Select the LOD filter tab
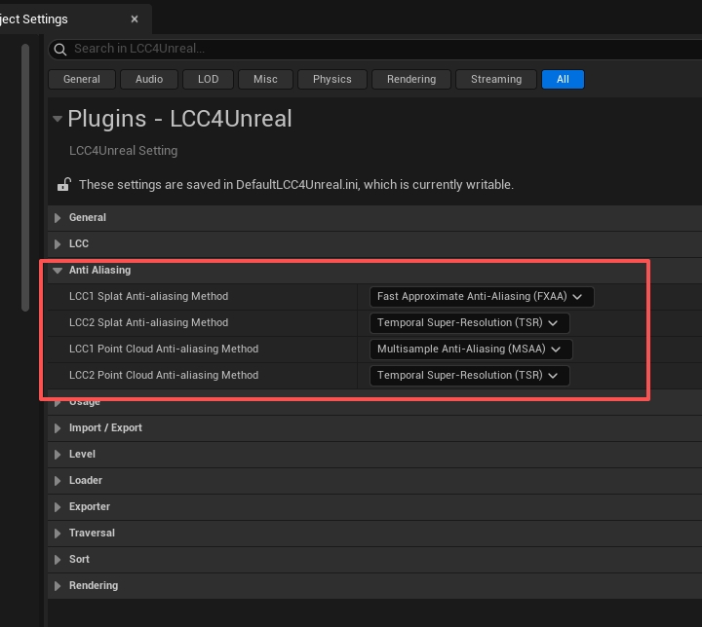This screenshot has width=702, height=627. coord(209,79)
